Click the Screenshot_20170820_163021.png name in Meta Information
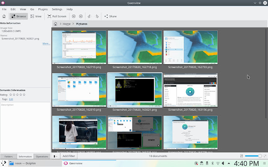Image resolution: width=268 pixels, height=167 pixels. [21, 39]
